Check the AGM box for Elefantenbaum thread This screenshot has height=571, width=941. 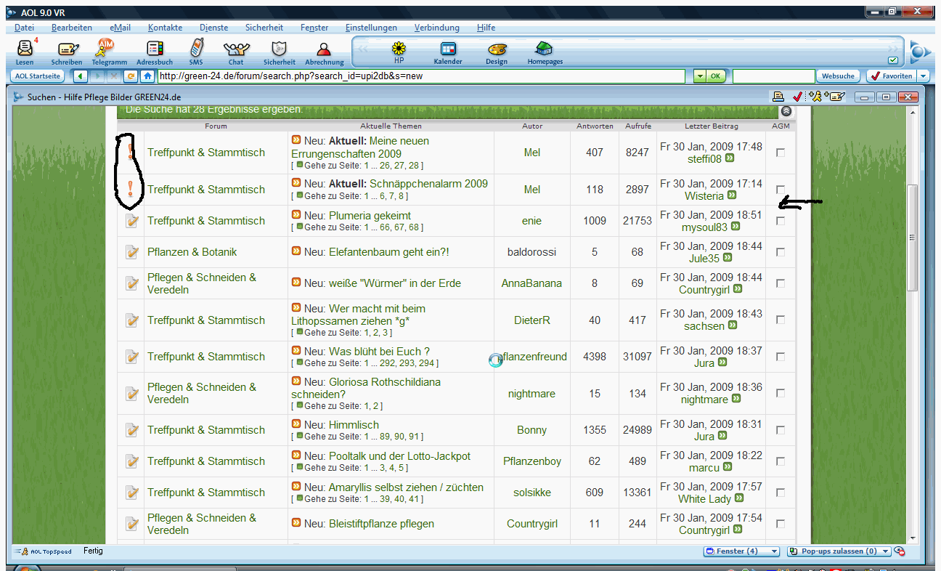[781, 252]
